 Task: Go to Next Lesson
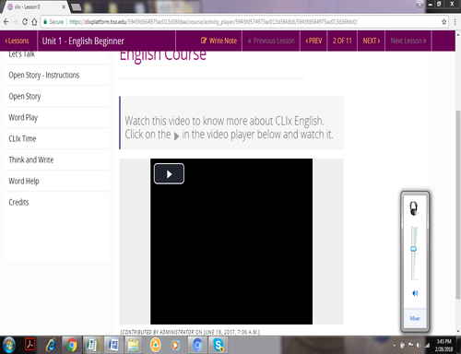408,41
